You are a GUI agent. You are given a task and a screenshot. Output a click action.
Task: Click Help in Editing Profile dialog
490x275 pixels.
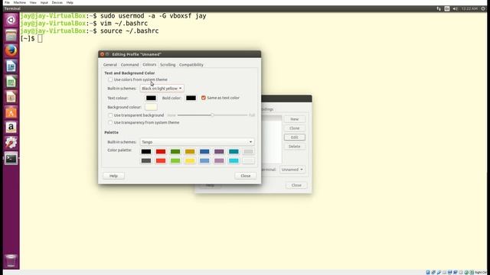coord(113,176)
